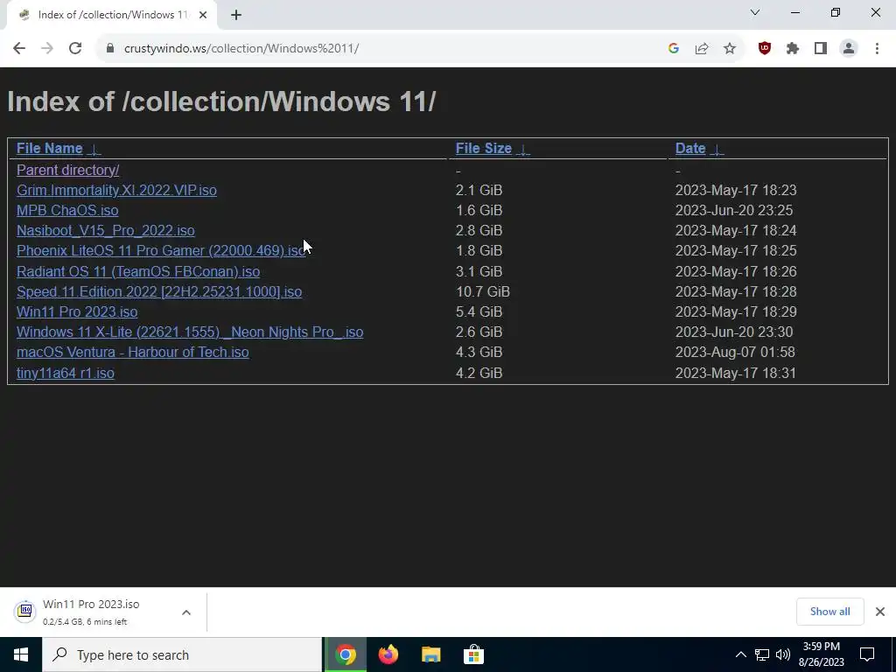
Task: Close the downloads bar
Action: click(x=880, y=612)
